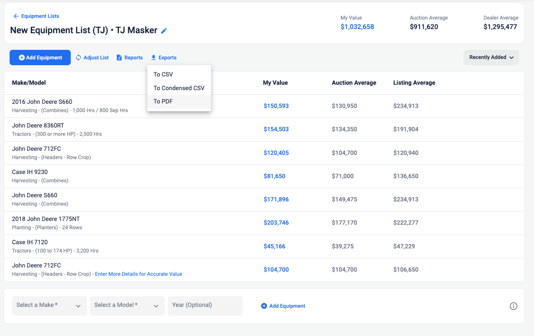Click Enter More Details for Accurate Value
Screen dimensions: 534x336
click(139, 274)
